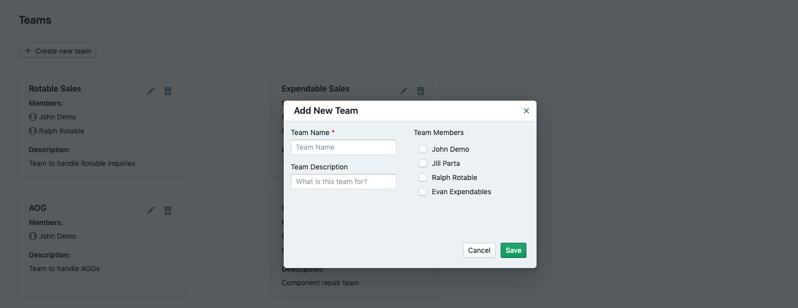Delete the Rotable Sales team
This screenshot has width=798, height=308.
168,91
